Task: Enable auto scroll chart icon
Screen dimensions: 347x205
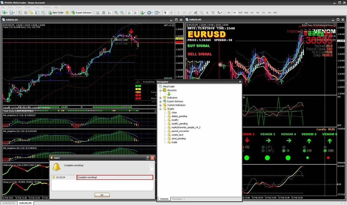Action: pos(129,13)
